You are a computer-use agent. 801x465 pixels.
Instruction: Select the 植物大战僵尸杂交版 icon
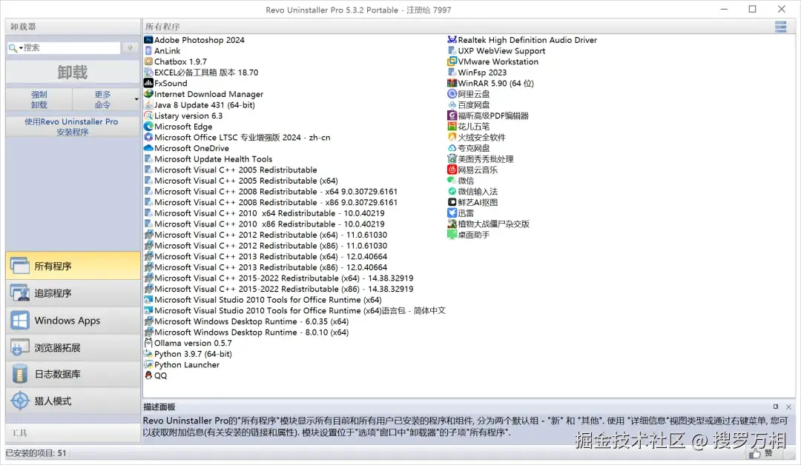tap(452, 224)
